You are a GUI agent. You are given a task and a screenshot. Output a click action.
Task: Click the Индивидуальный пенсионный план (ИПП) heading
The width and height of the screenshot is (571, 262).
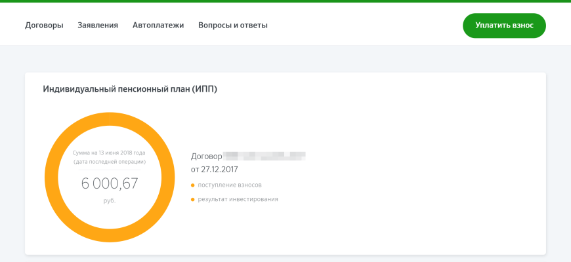click(x=130, y=89)
